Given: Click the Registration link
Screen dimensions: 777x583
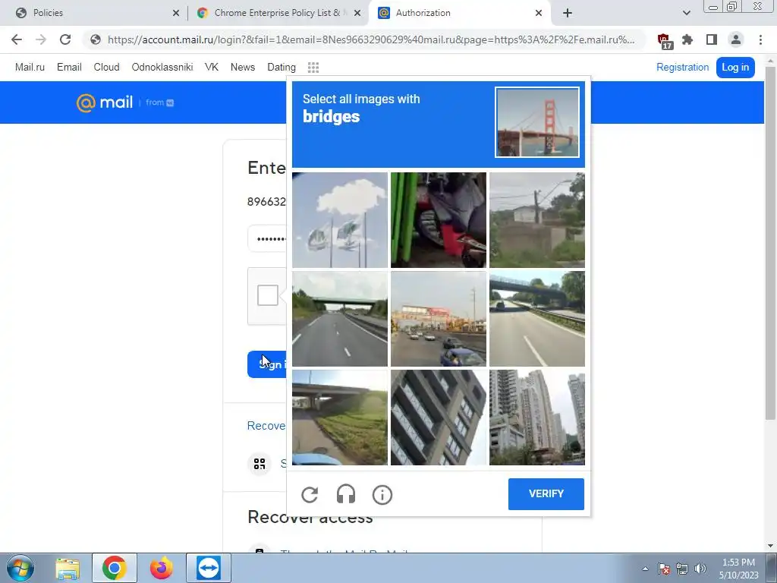Looking at the screenshot, I should click(682, 67).
